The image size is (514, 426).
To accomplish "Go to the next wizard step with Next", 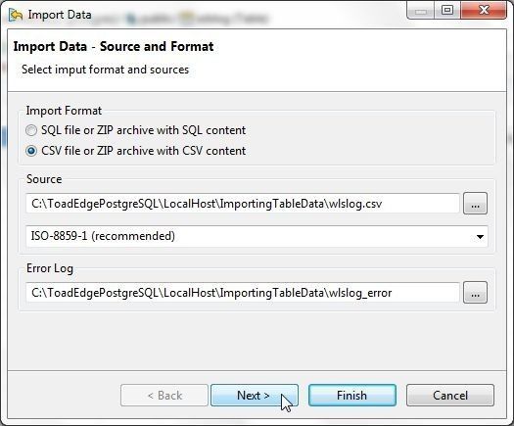I will pos(255,396).
